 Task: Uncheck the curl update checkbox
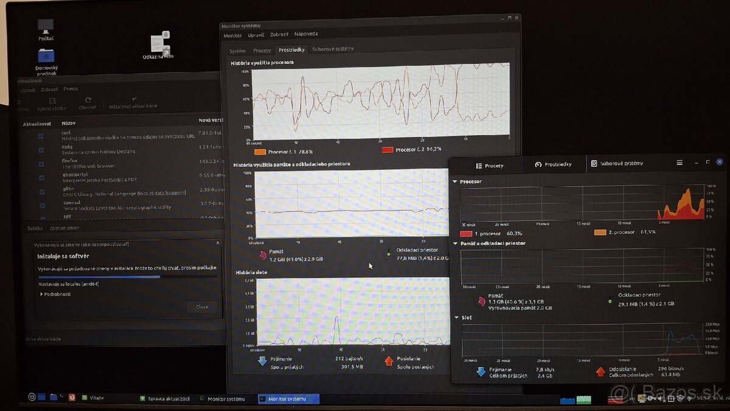[x=41, y=136]
